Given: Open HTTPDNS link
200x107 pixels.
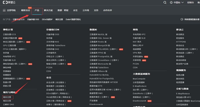Looking at the screenshot, I should point(181,42).
